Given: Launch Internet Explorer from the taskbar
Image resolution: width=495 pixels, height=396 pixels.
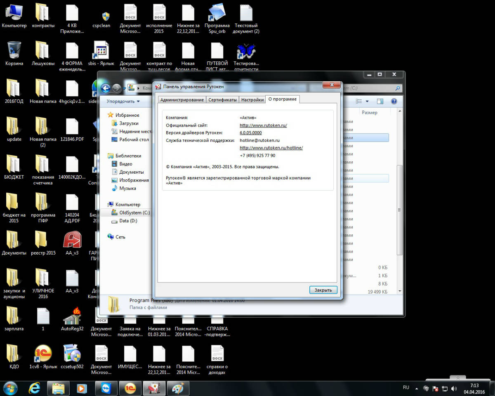Looking at the screenshot, I should [34, 388].
